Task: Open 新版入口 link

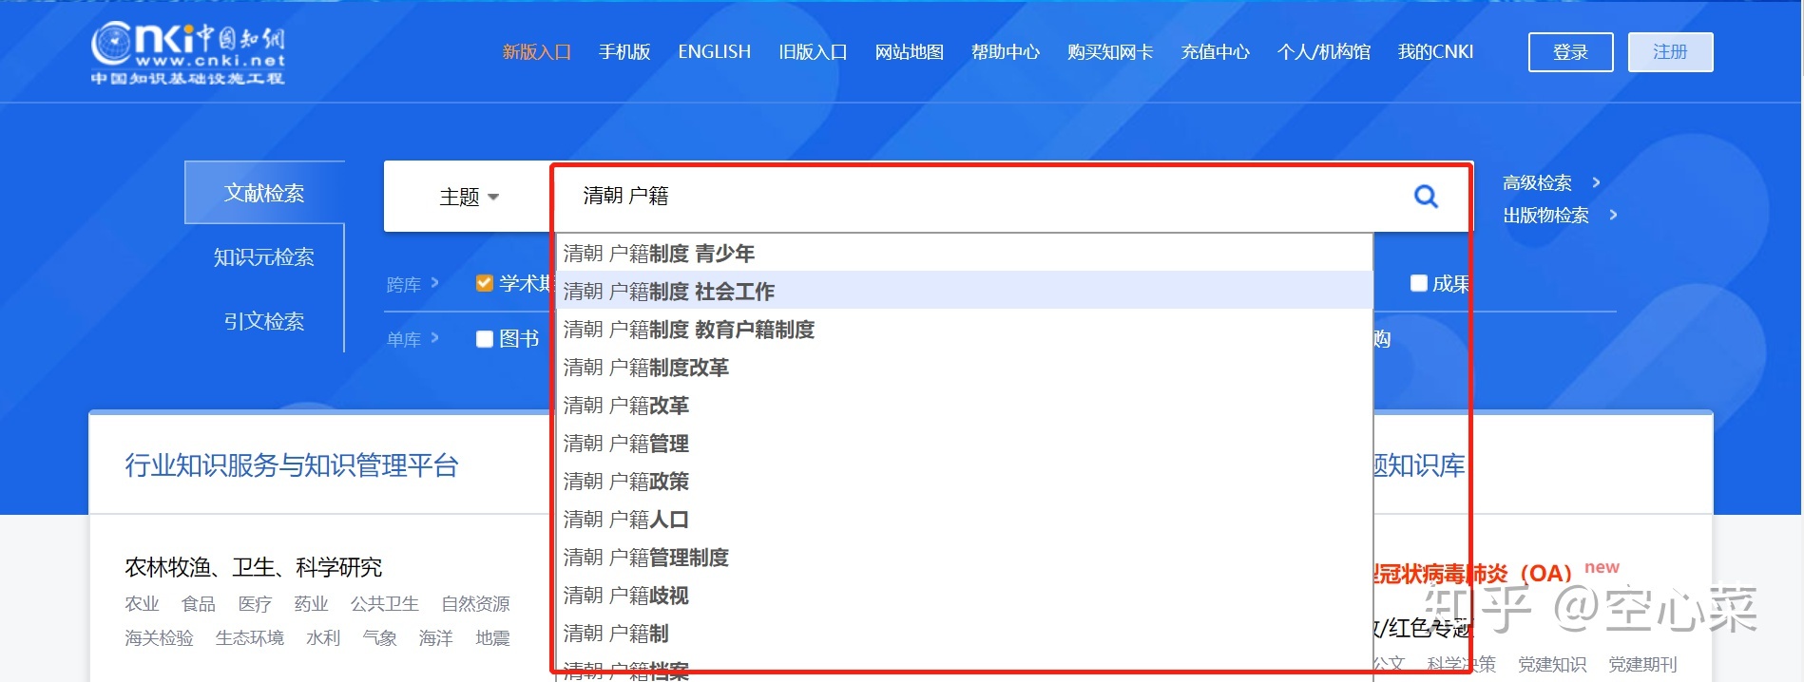Action: 537,52
